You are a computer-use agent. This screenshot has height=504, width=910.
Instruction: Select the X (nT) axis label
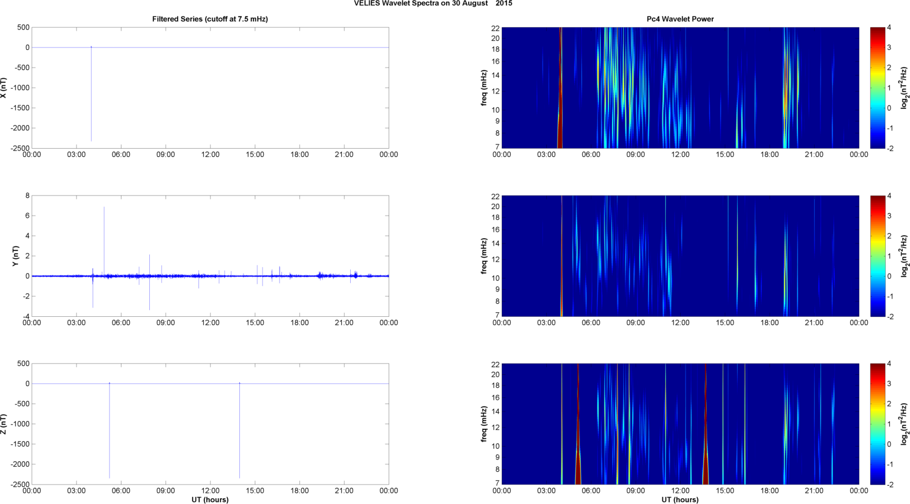click(4, 88)
